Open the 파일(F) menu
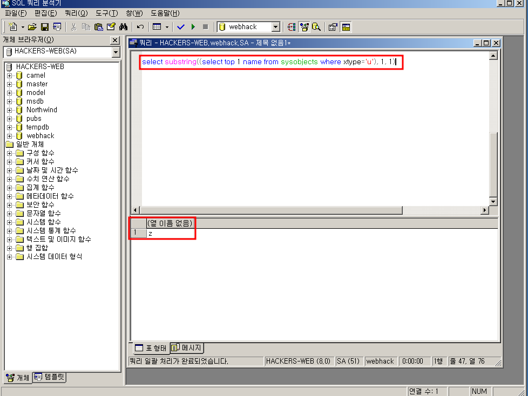Viewport: 528px width, 396px height. (x=16, y=13)
